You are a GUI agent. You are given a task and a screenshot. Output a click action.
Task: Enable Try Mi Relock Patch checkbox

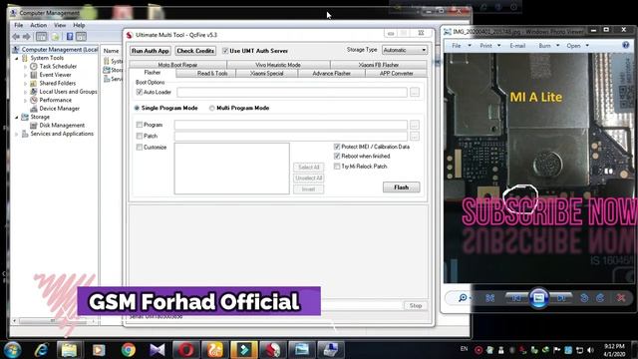(x=337, y=167)
